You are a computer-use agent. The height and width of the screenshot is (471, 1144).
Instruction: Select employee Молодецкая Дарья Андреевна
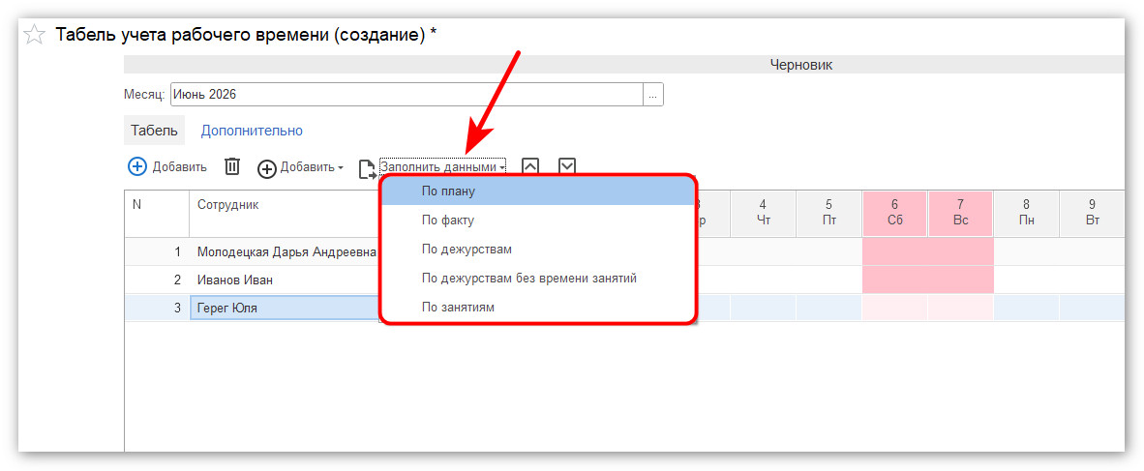coord(286,252)
